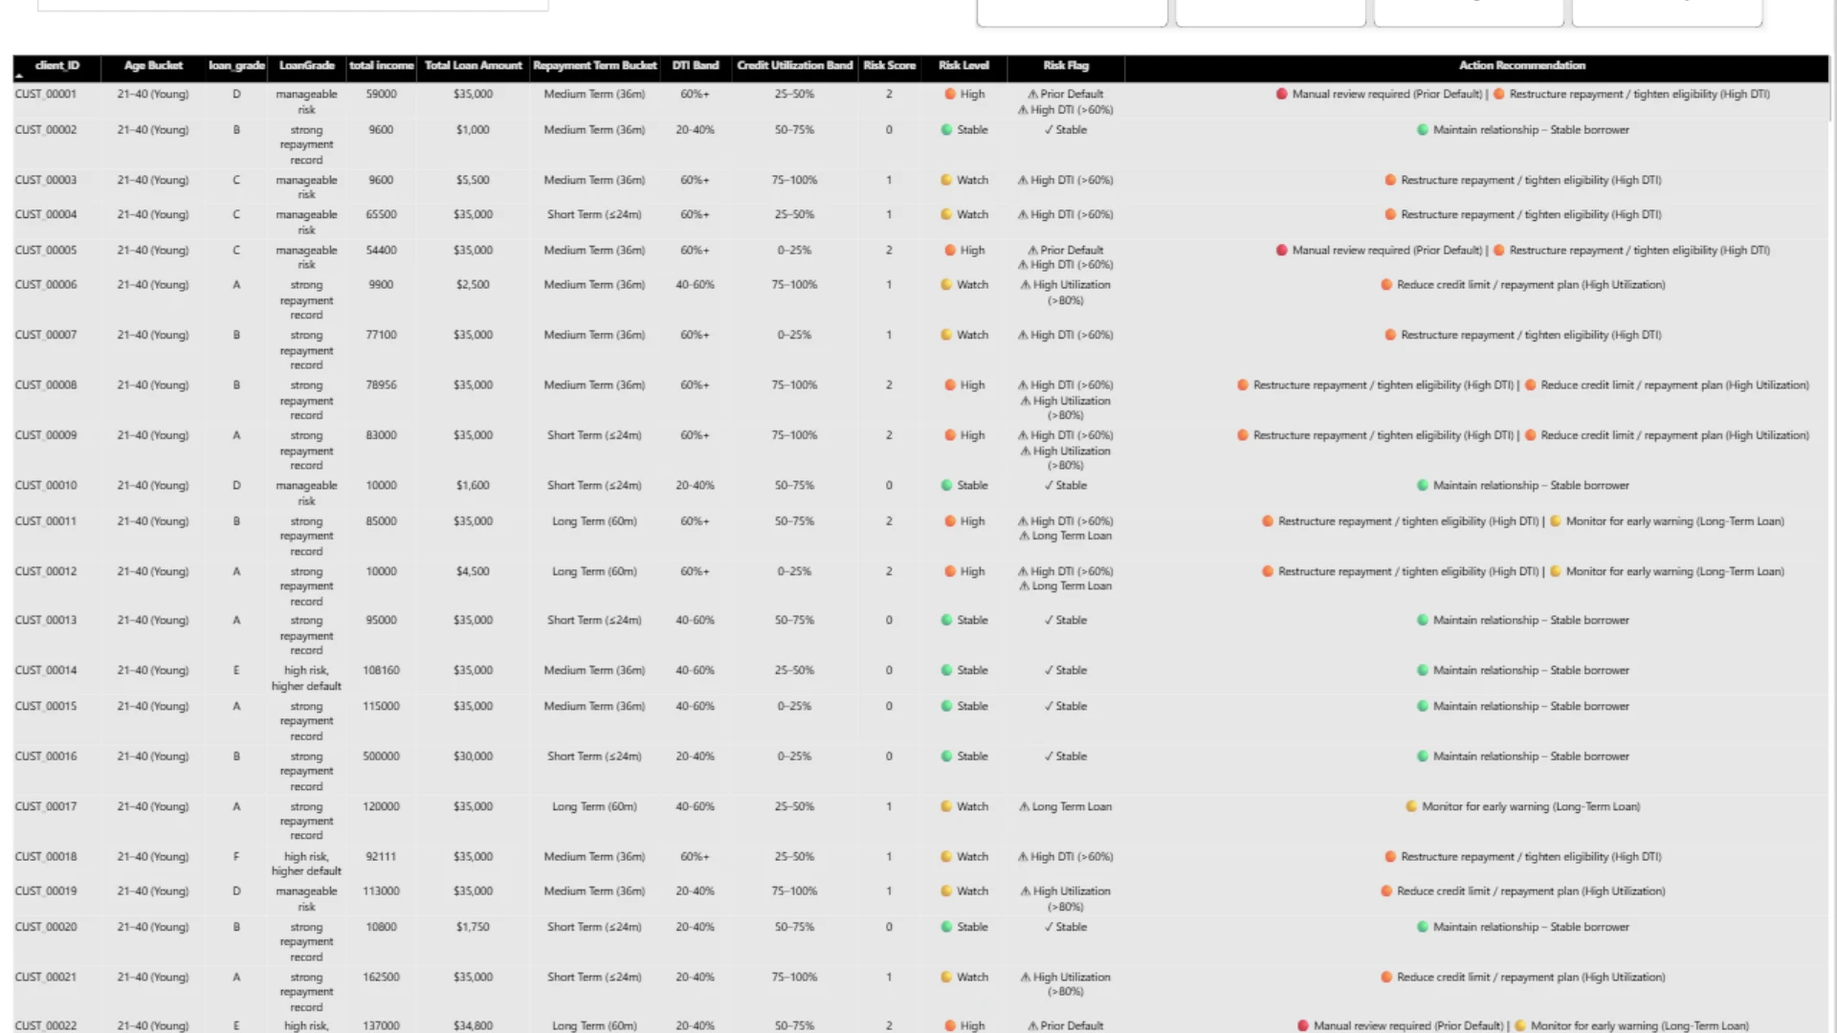Click Stable risk dot in CUST_00010 row
This screenshot has height=1033, width=1837.
(946, 486)
